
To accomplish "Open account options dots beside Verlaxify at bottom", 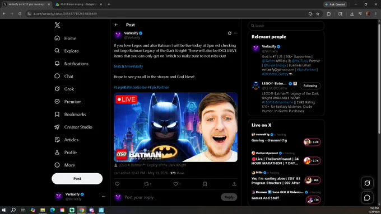I will (x=104, y=196).
